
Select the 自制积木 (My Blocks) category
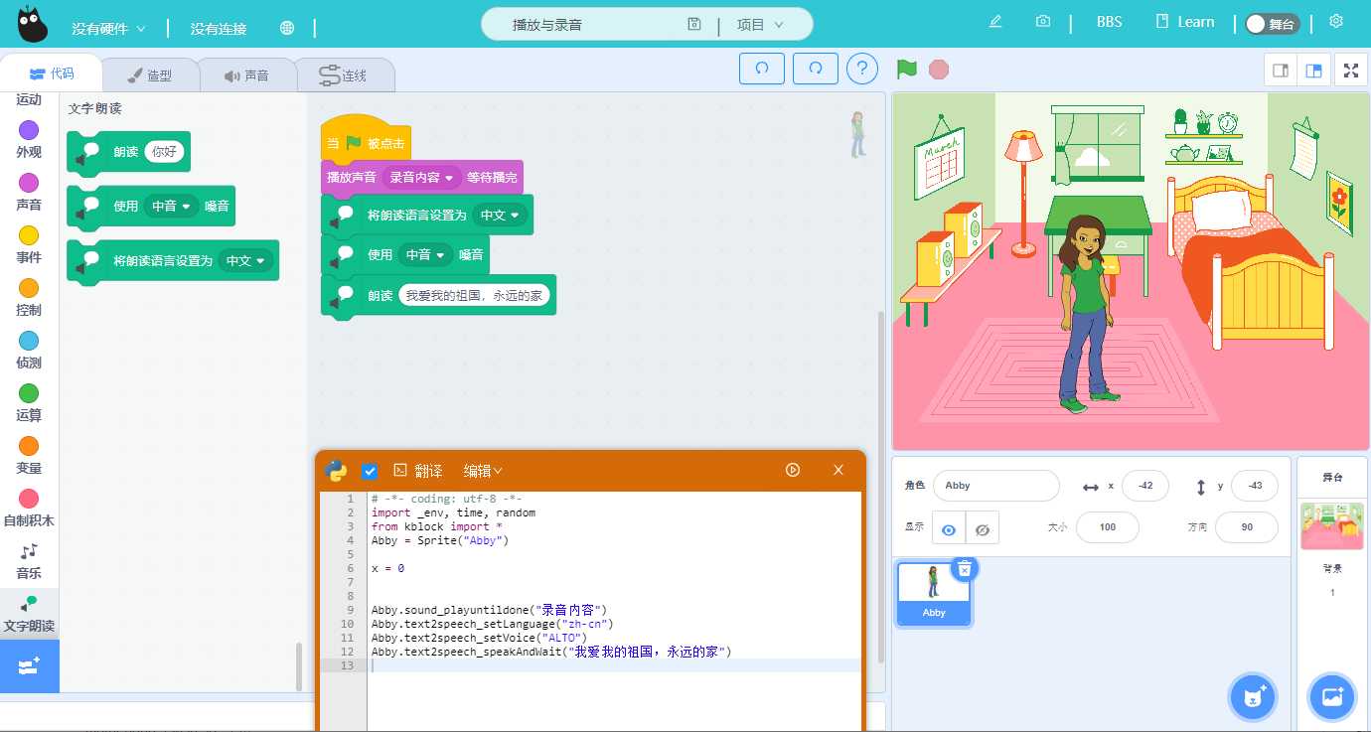[29, 508]
